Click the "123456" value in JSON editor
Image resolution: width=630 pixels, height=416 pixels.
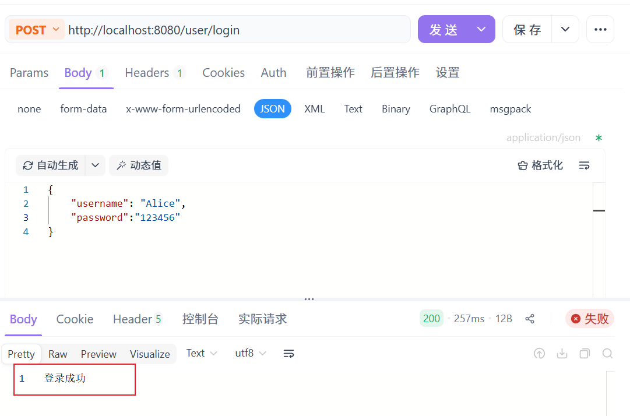click(x=157, y=218)
